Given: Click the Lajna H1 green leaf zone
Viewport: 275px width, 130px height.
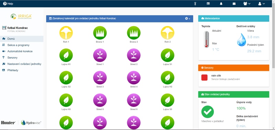Looking at the screenshot, I should click(66, 55).
